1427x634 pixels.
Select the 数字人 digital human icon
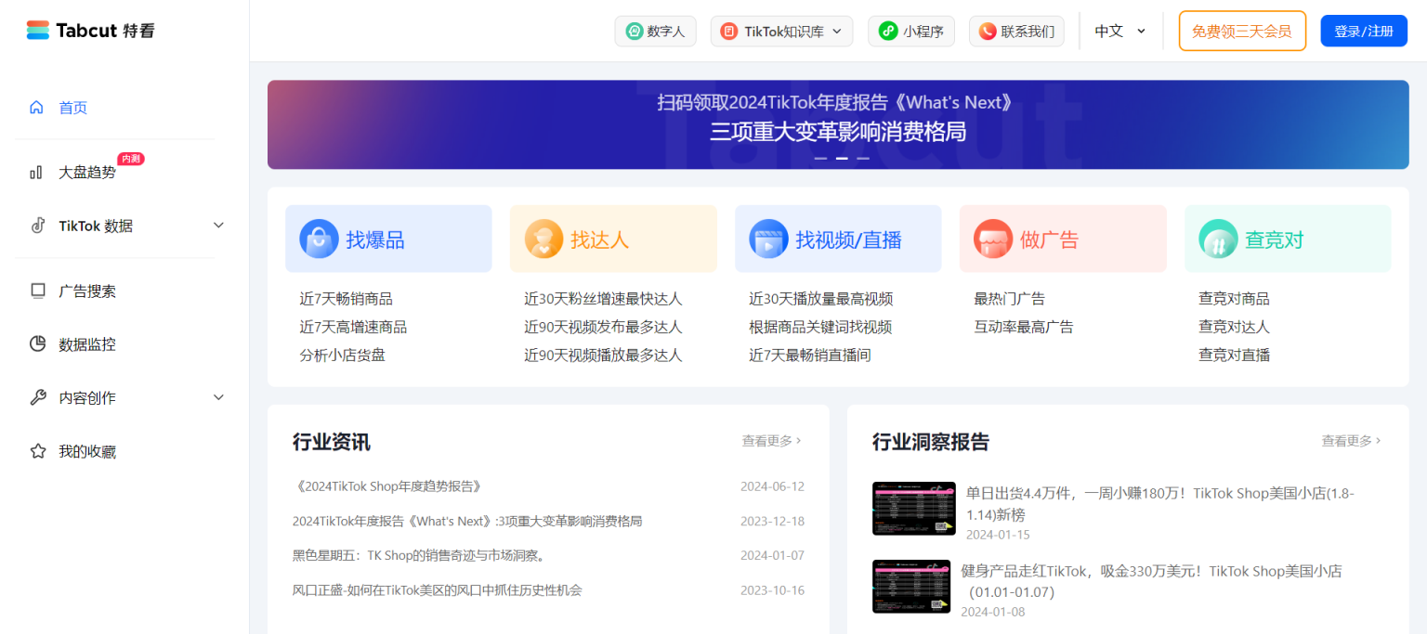(x=633, y=31)
